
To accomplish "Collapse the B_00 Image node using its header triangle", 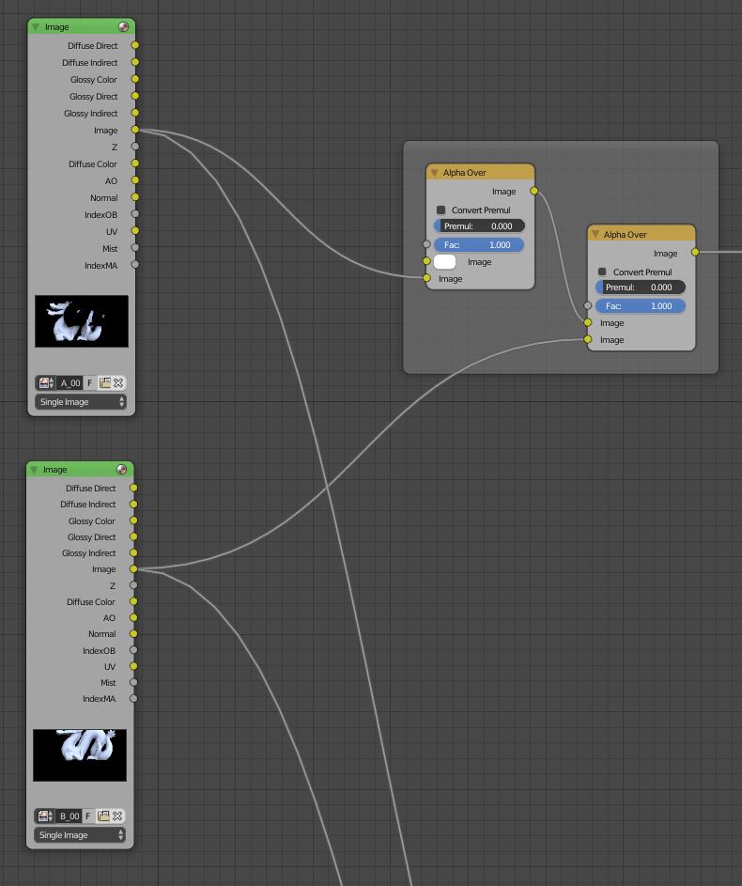I will click(34, 470).
